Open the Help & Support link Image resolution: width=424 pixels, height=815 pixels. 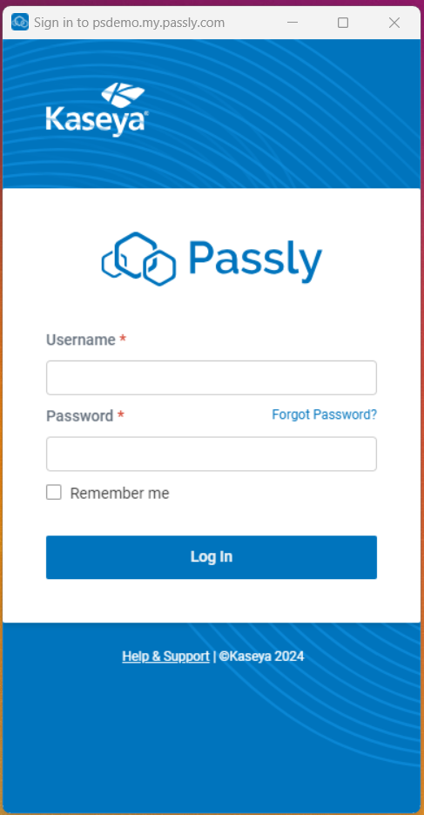click(165, 657)
